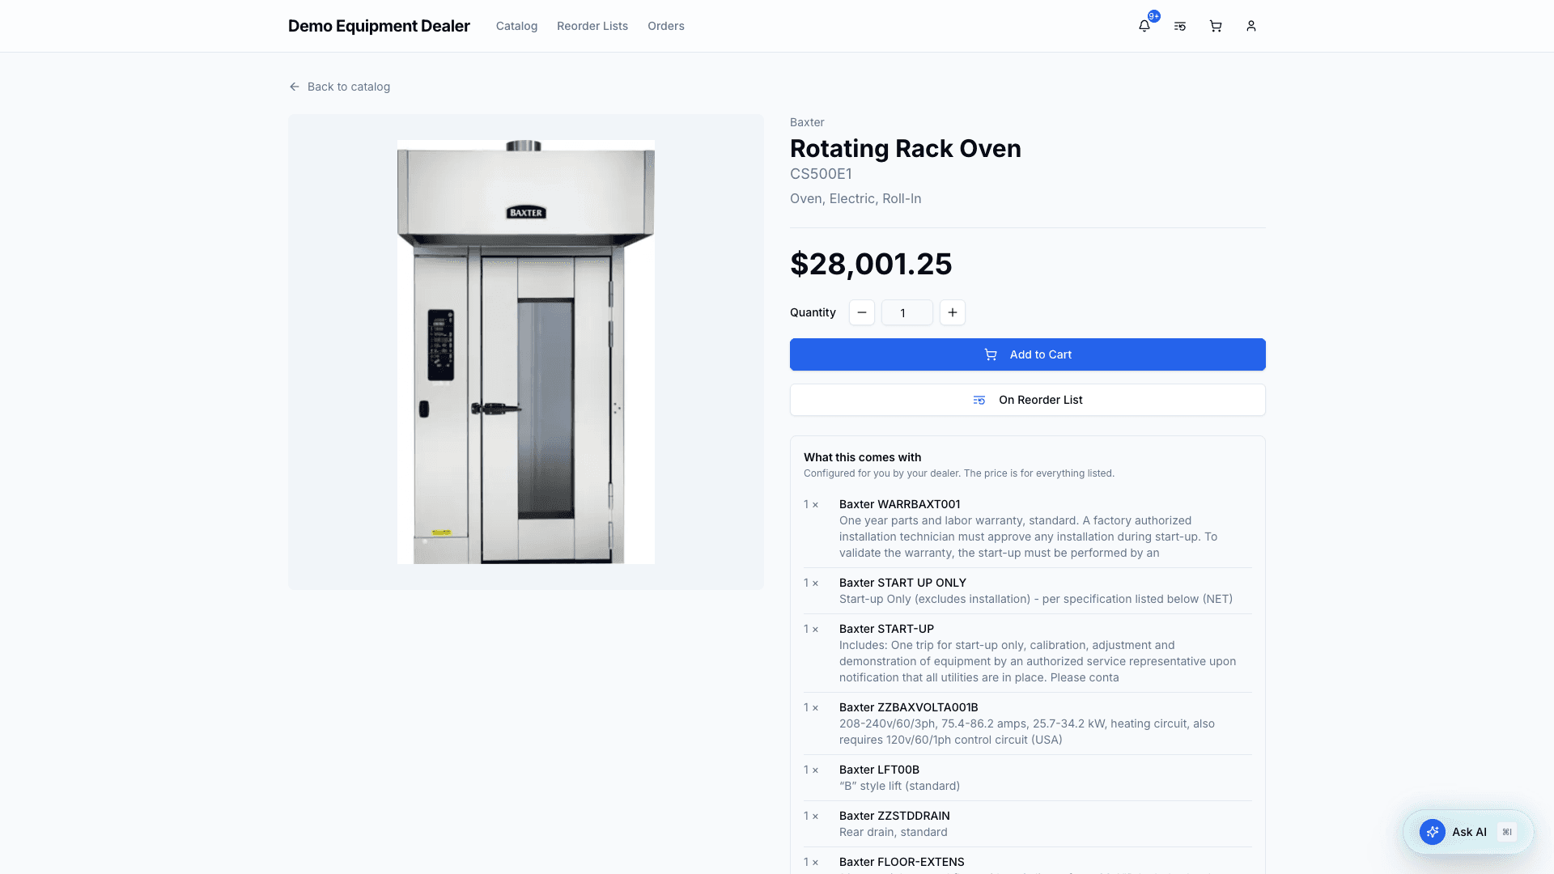
Task: Open the Catalog navigation item
Action: pos(516,26)
